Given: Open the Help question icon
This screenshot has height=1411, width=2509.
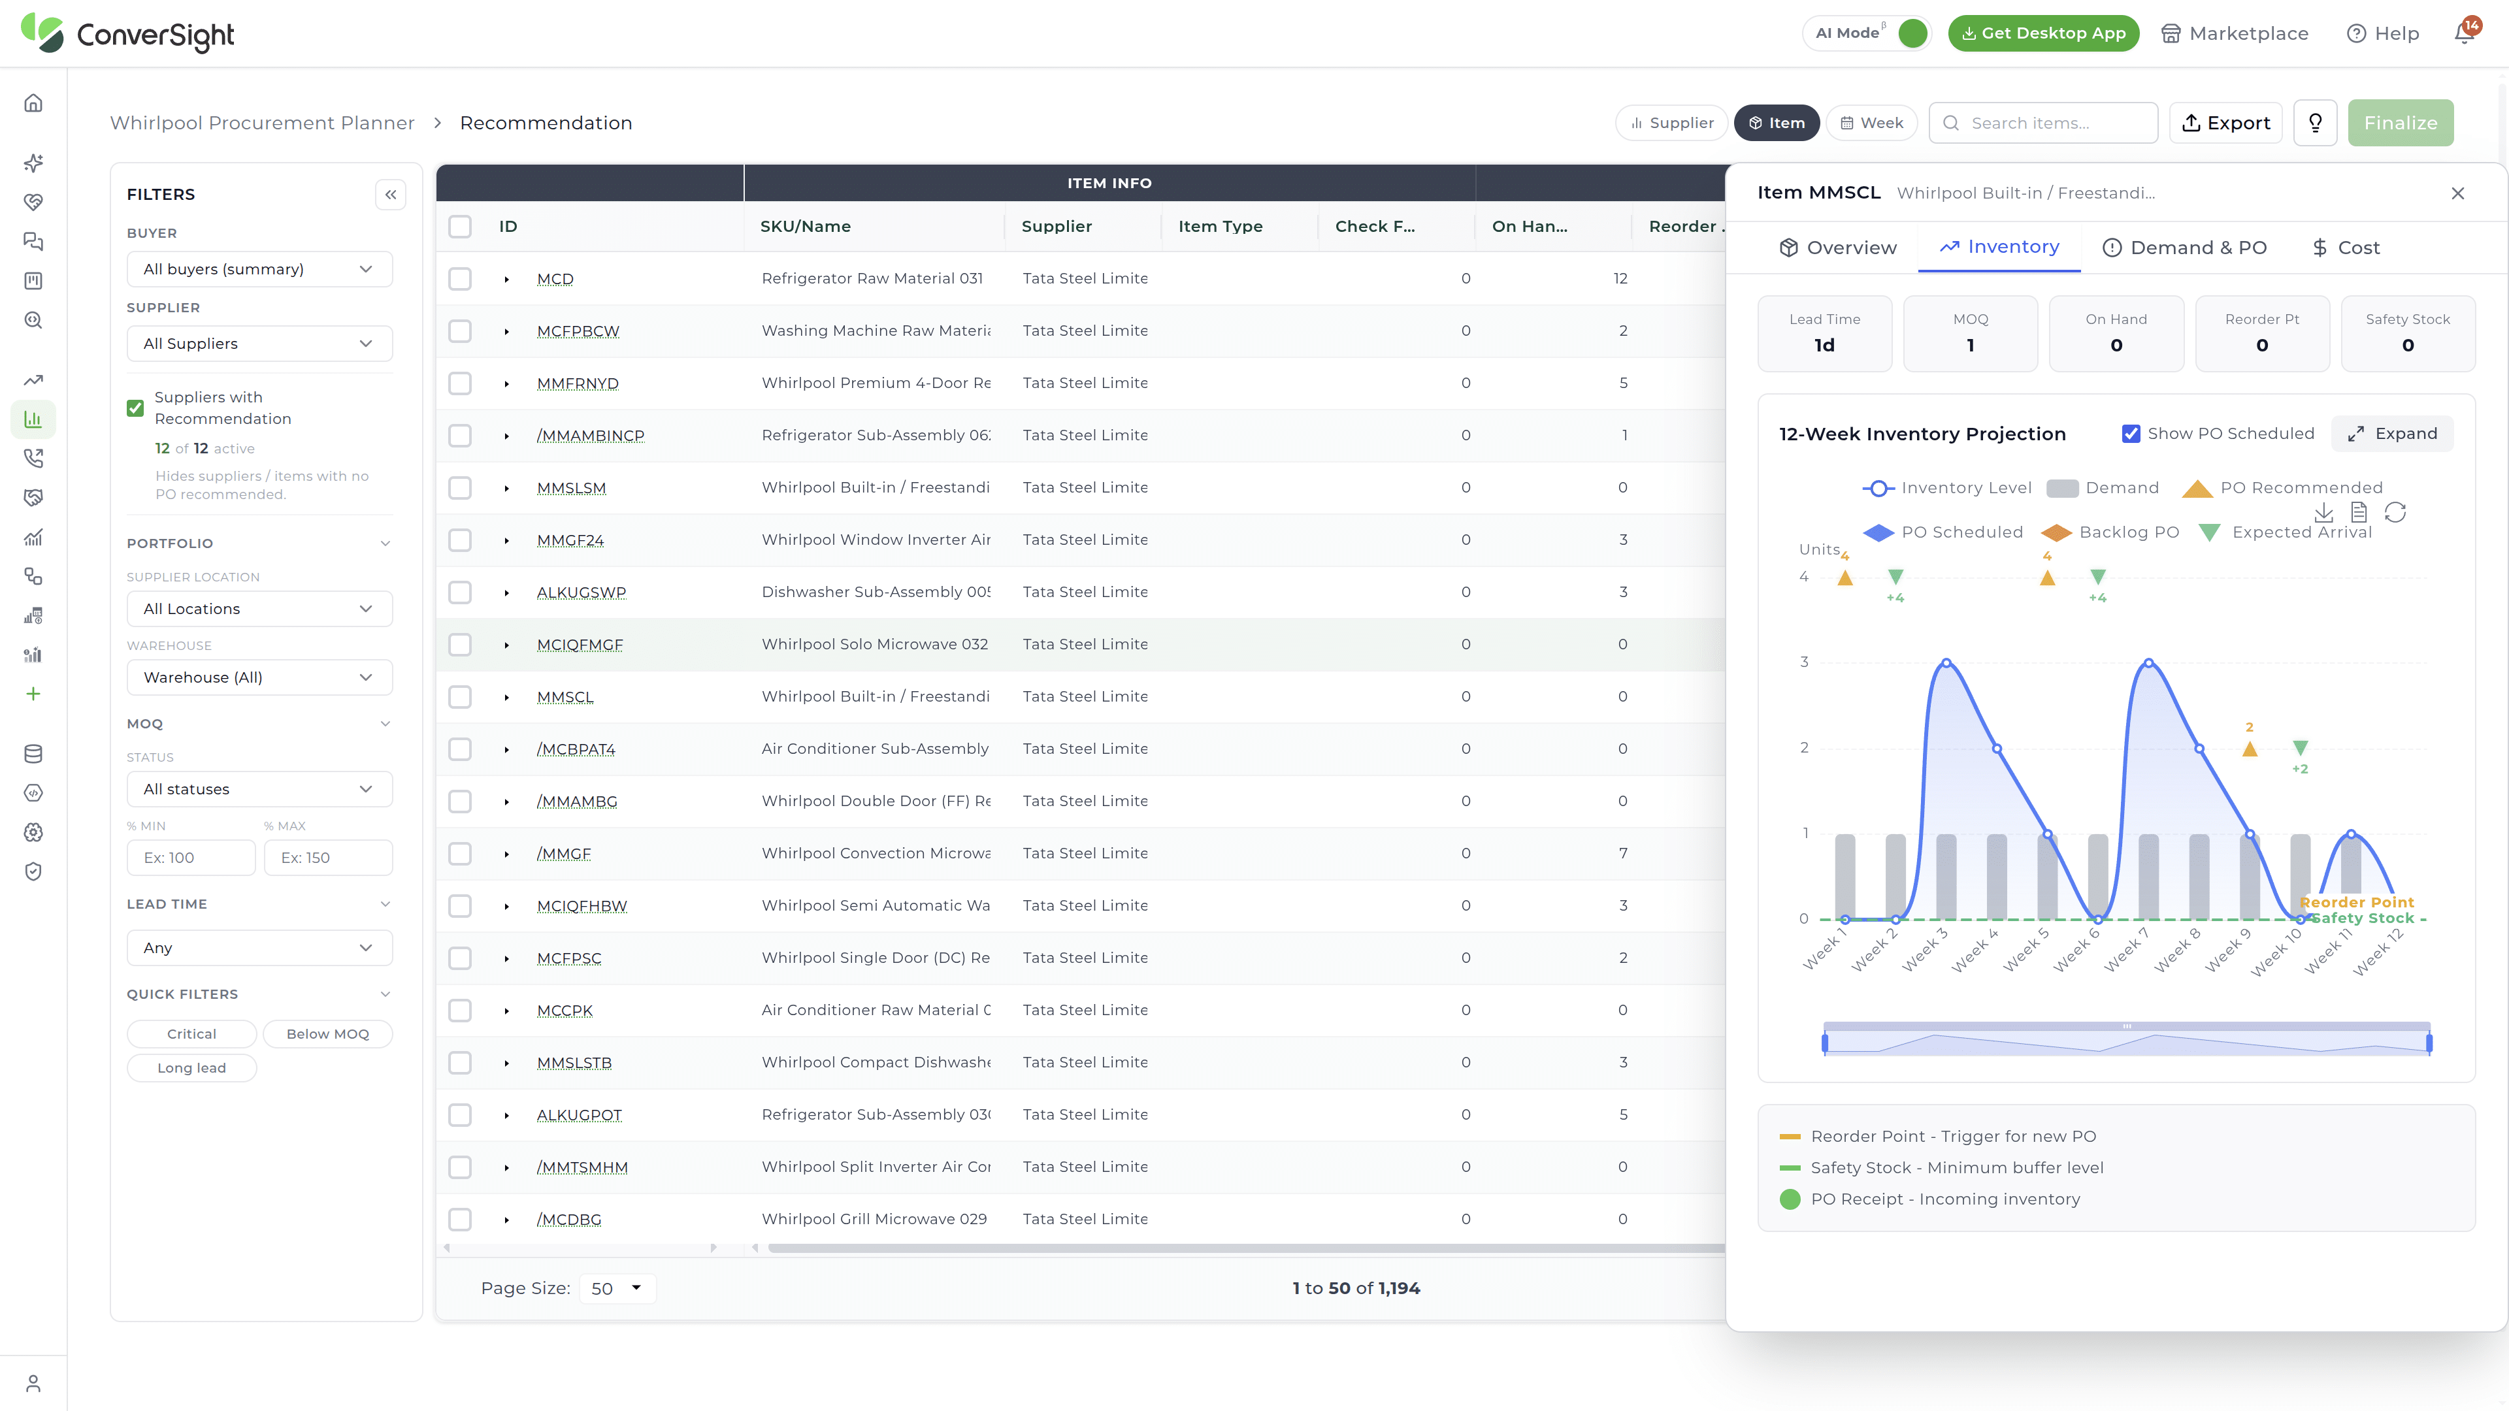Looking at the screenshot, I should pos(2356,33).
